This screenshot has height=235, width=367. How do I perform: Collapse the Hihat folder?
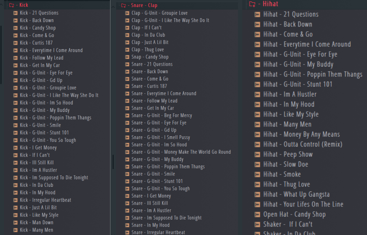coord(252,4)
